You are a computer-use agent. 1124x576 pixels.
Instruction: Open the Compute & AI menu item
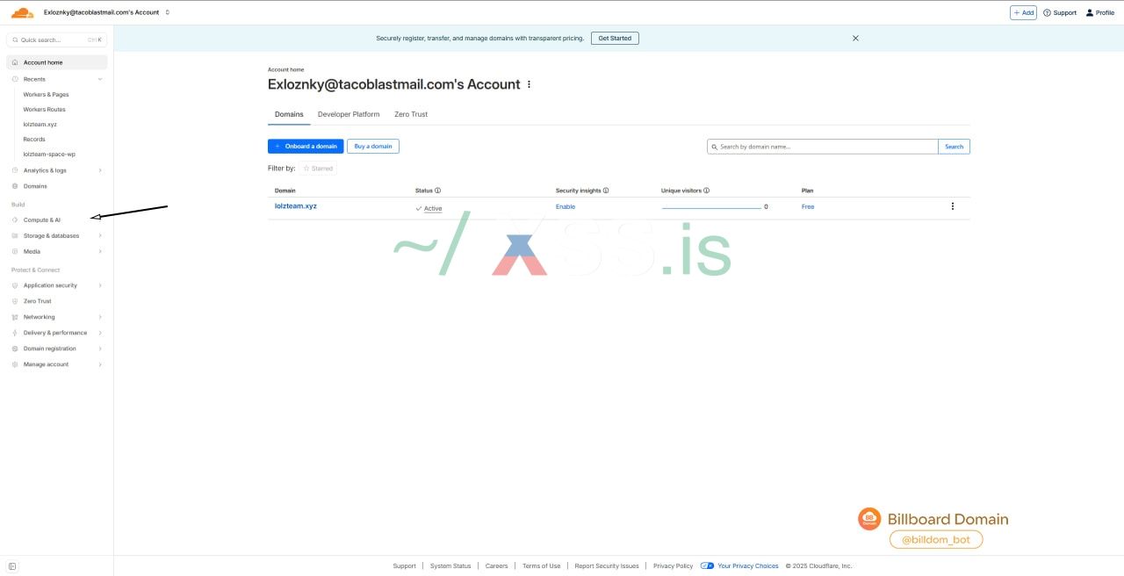click(x=42, y=220)
